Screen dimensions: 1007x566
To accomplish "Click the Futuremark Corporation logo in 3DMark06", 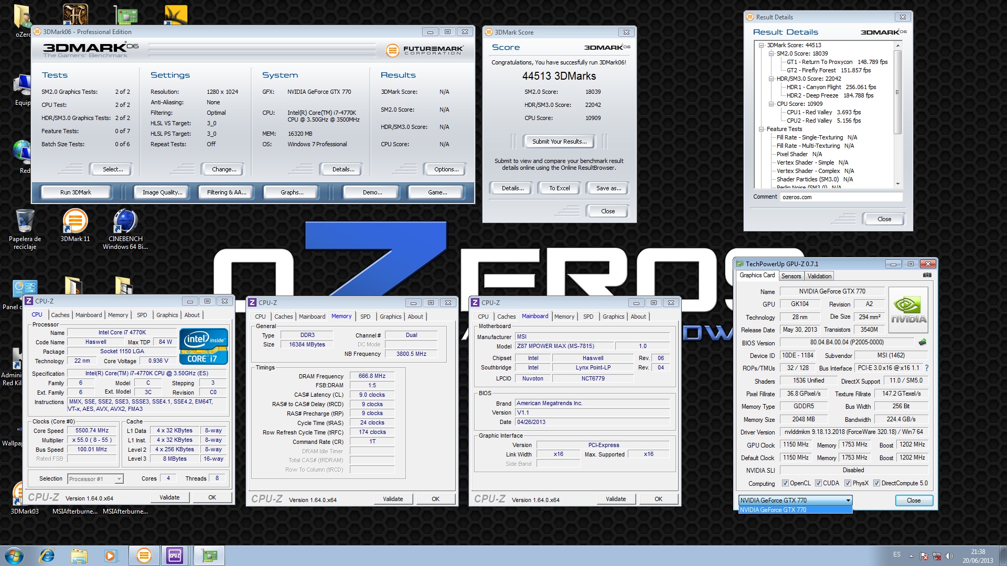I will click(x=425, y=50).
